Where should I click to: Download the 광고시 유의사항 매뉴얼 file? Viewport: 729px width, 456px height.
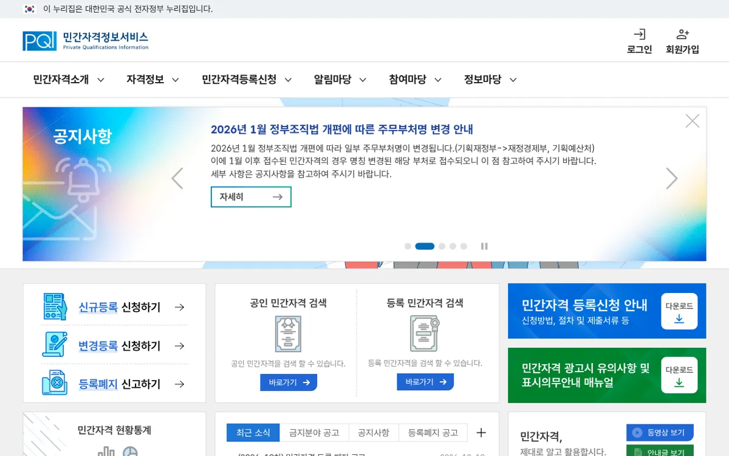(679, 375)
